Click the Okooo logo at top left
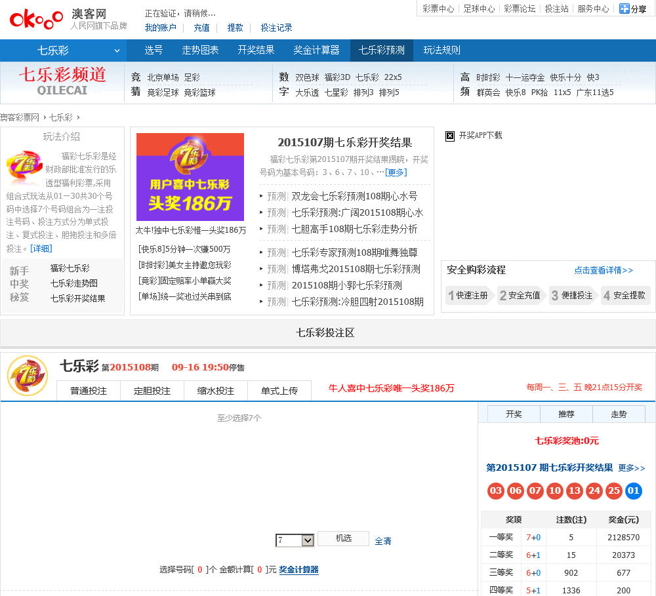This screenshot has height=596, width=656. 37,18
